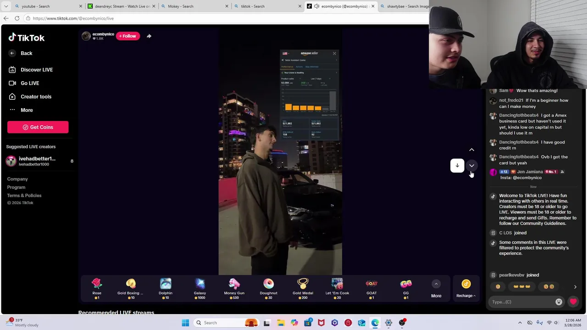Show more quick reactions with right chevron

click(x=575, y=287)
